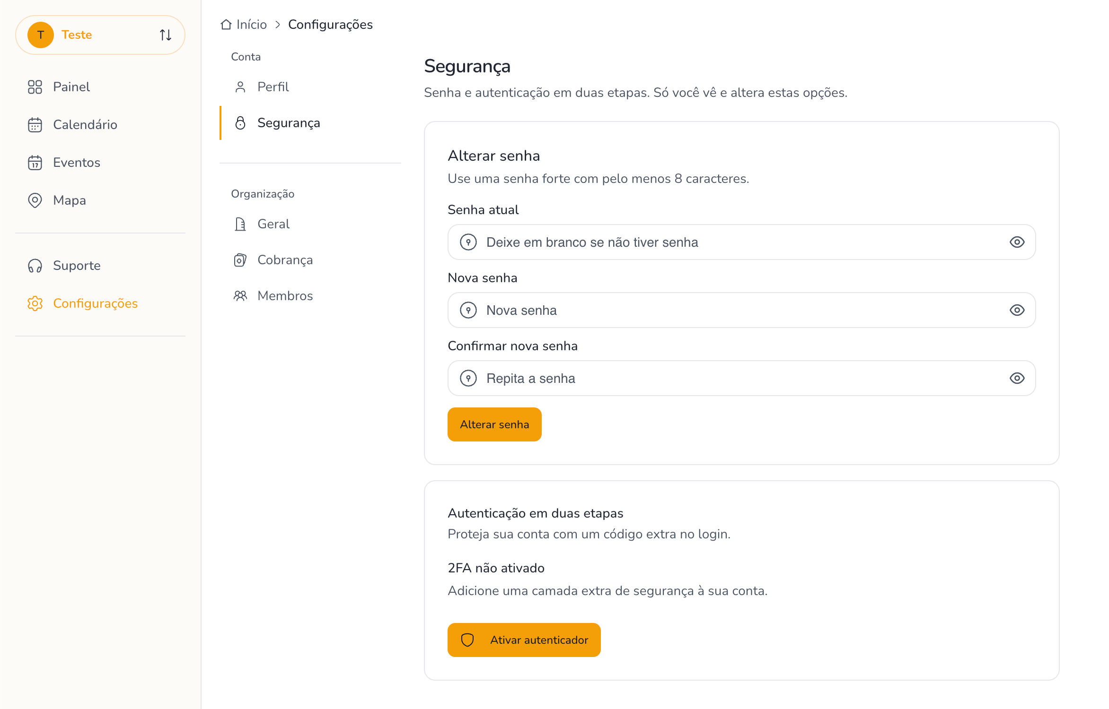The image size is (1109, 709).
Task: Go to Segurança settings tab
Action: (x=288, y=123)
